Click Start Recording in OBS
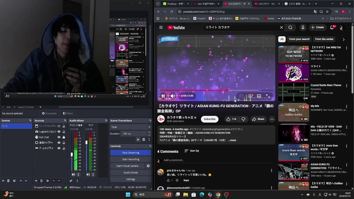 point(131,159)
